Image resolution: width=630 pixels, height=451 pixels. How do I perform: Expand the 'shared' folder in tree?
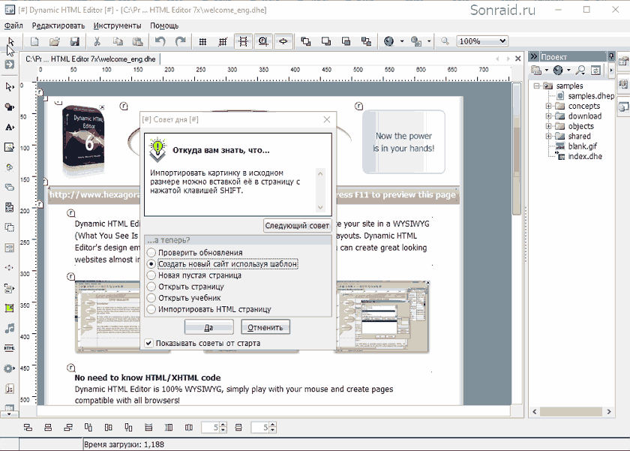(548, 137)
